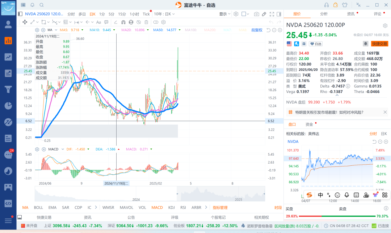Image resolution: width=391 pixels, height=233 pixels.
Task: Open the 10年 : 日K range dropdown
Action: pyautogui.click(x=164, y=14)
